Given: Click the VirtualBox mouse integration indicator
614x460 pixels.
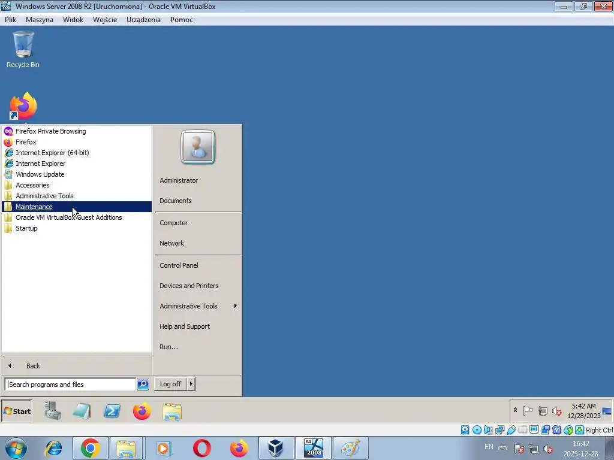Looking at the screenshot, I should pos(568,430).
